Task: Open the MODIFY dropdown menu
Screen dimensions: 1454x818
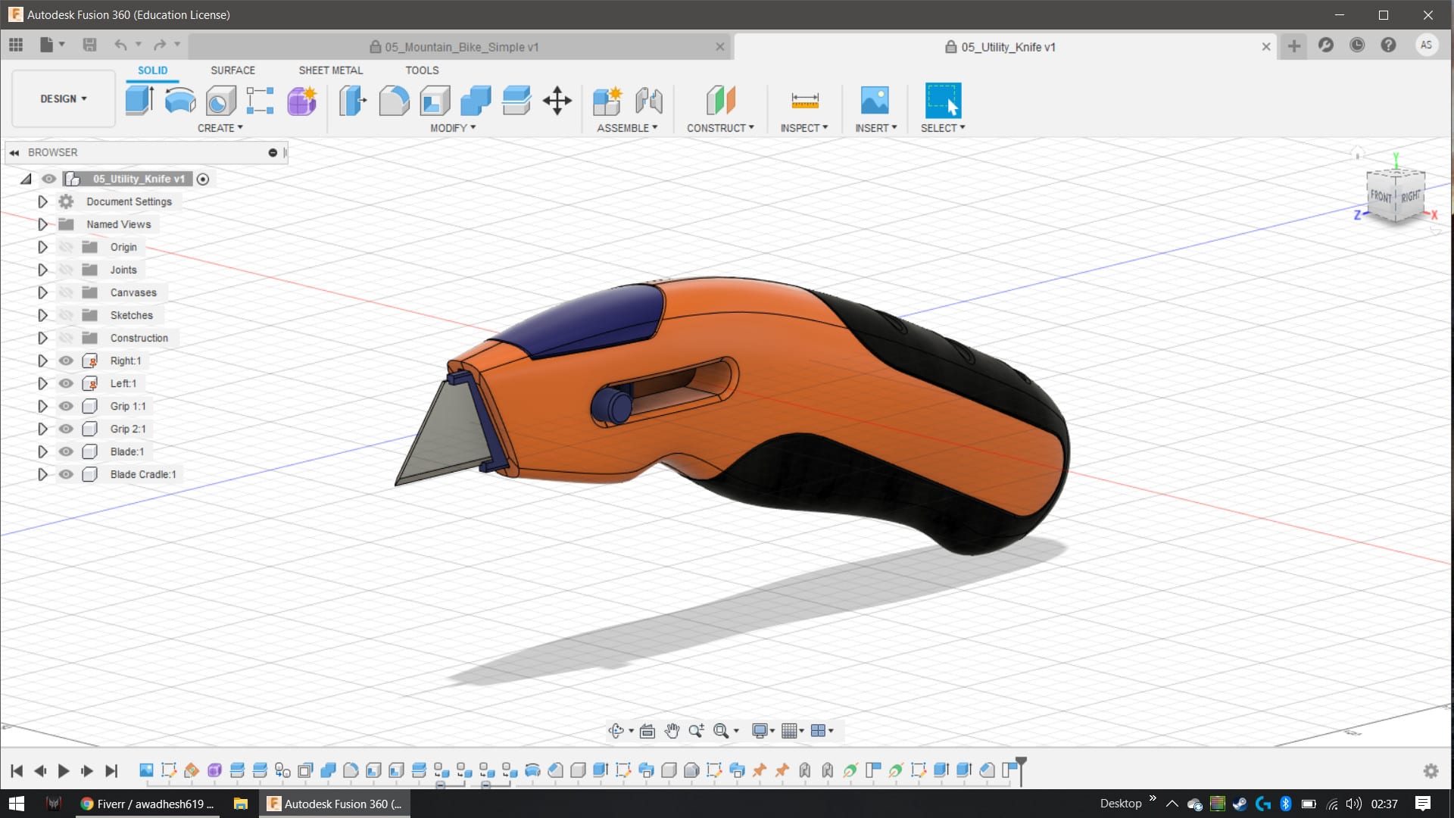Action: click(453, 128)
